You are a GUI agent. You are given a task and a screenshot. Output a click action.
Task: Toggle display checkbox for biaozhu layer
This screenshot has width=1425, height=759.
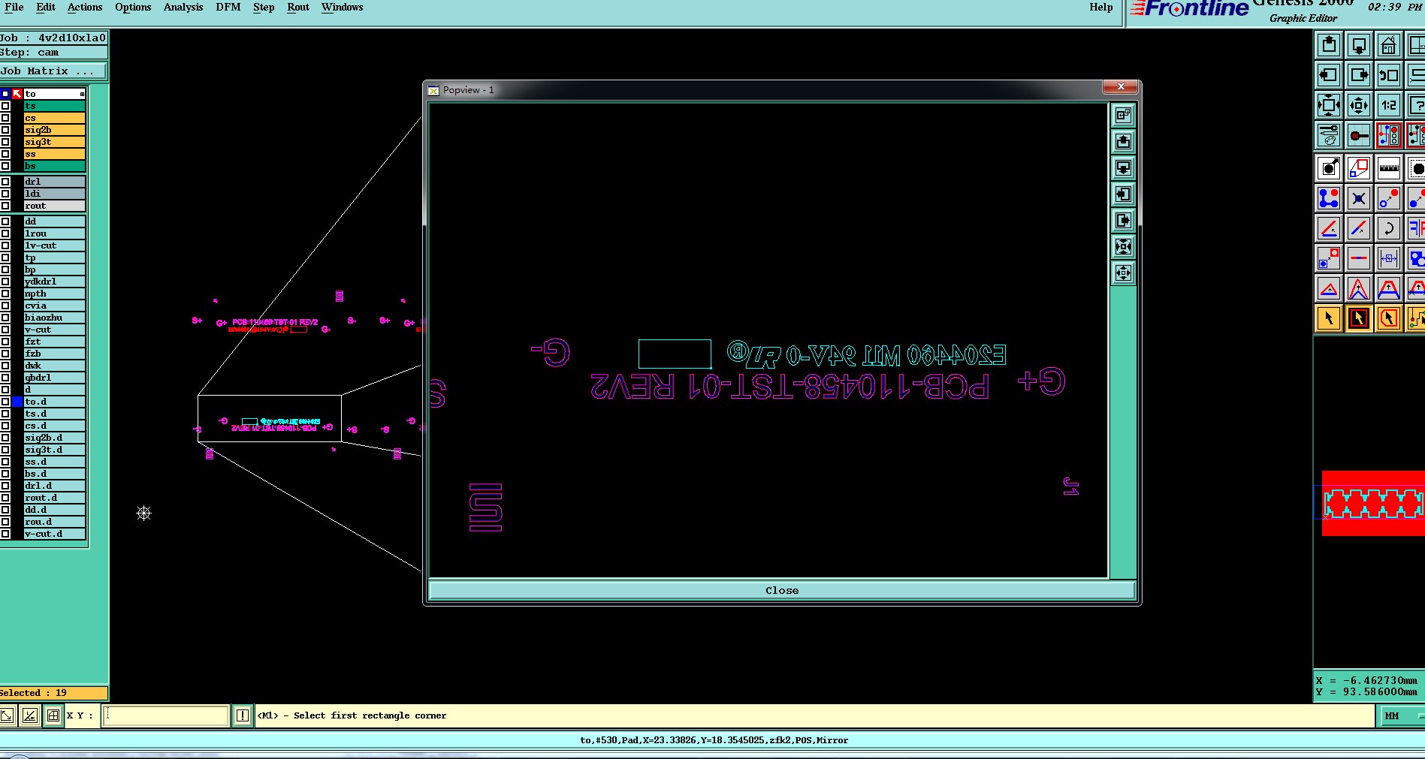pyautogui.click(x=5, y=318)
